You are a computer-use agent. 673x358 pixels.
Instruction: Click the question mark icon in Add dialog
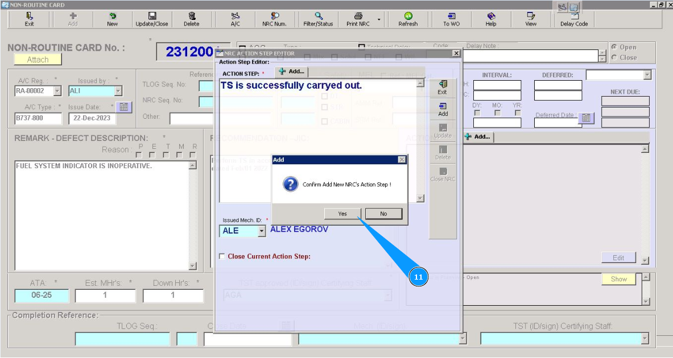(x=291, y=184)
